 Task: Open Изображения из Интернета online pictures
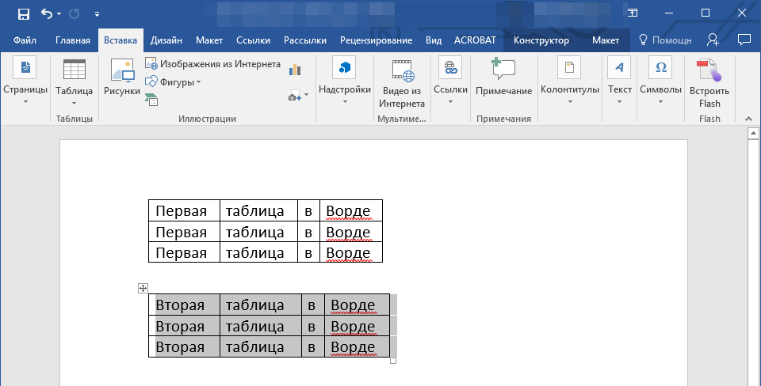(x=212, y=64)
